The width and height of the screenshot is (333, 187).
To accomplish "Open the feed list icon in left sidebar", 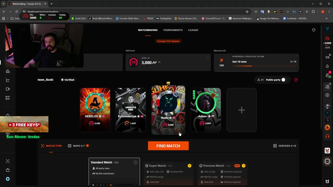I will pos(8,98).
